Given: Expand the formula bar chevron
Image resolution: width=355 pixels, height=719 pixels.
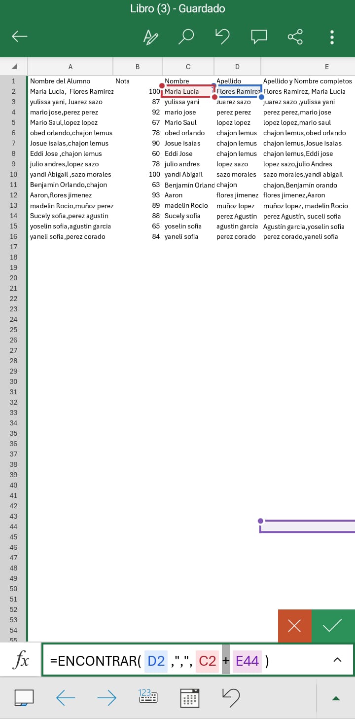Looking at the screenshot, I should point(338,660).
